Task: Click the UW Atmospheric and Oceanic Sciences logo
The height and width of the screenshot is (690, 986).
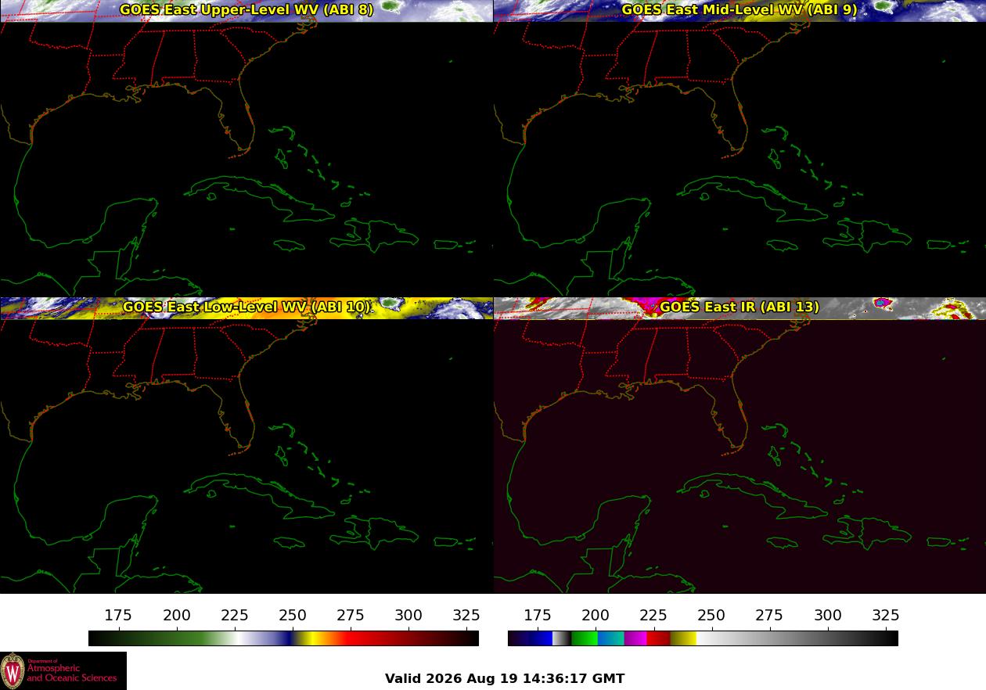Action: pos(63,670)
